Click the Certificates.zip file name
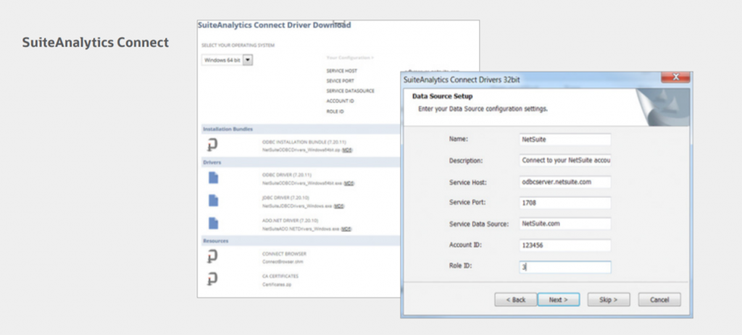Screen dimensions: 742x335 277,284
